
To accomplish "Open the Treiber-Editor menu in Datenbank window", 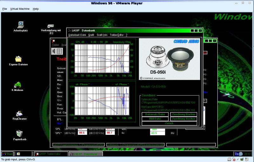I will (x=117, y=35).
